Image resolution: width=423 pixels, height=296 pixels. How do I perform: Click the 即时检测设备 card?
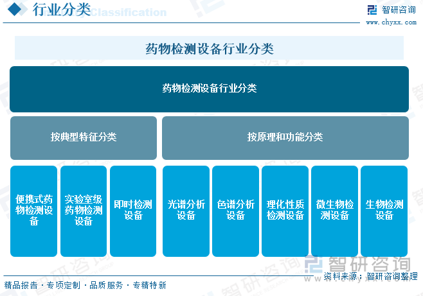133,211
